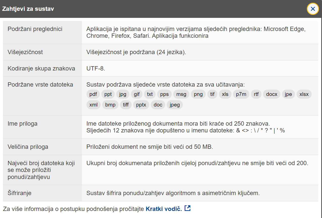Viewport: 322px width, 218px height.
Task: Close the Zahtjevi za sustav dialog
Action: (313, 9)
